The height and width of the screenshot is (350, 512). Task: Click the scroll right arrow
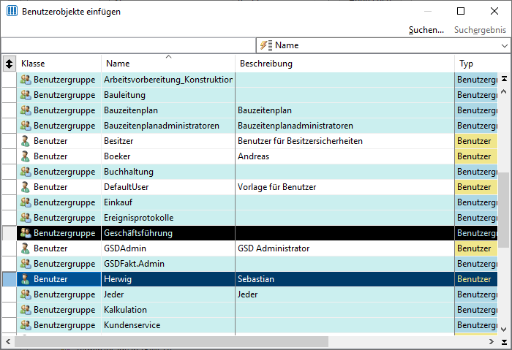(492, 341)
